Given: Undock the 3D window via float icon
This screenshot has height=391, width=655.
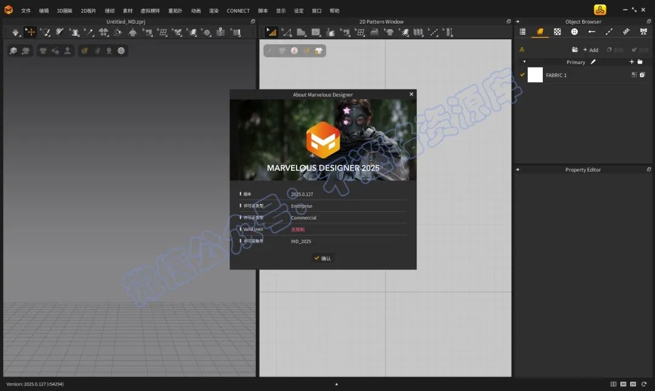Looking at the screenshot, I should [x=253, y=21].
